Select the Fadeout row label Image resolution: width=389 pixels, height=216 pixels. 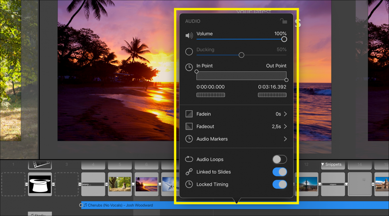click(x=205, y=126)
